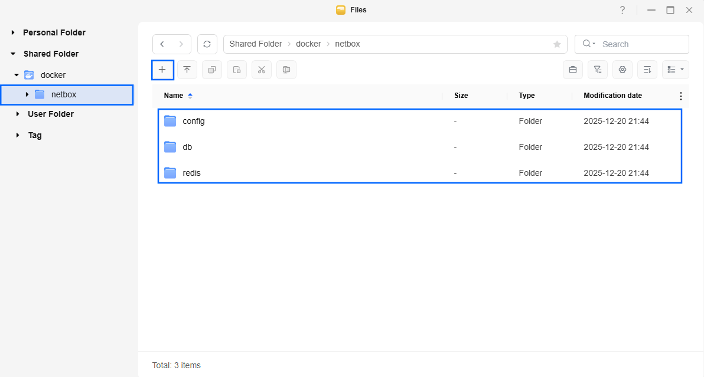This screenshot has width=704, height=377.
Task: Refresh the current folder listing
Action: click(207, 44)
